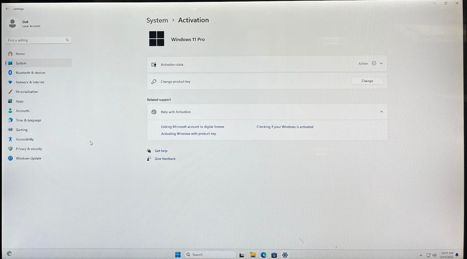The width and height of the screenshot is (467, 259).
Task: Click the Bluetooth icon in the sidebar
Action: tap(10, 73)
